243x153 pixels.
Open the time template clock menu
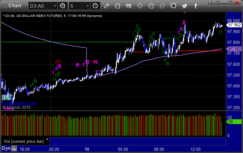coord(95,6)
